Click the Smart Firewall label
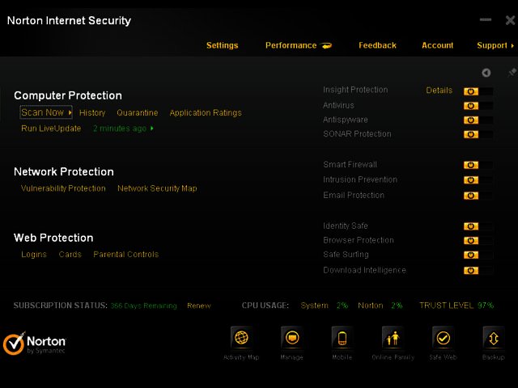The height and width of the screenshot is (388, 518). [x=350, y=164]
